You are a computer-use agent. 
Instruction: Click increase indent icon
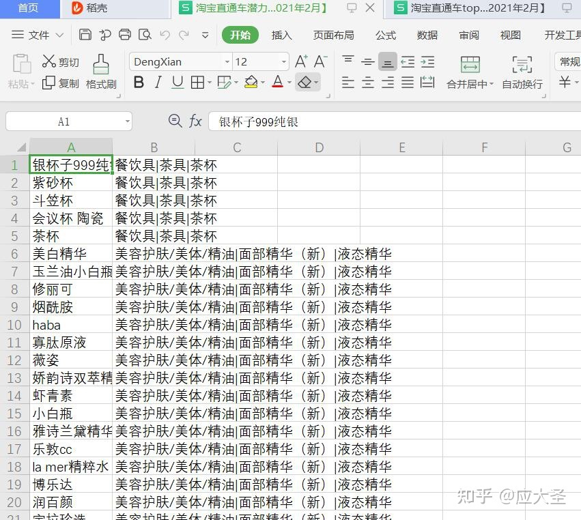pyautogui.click(x=427, y=62)
